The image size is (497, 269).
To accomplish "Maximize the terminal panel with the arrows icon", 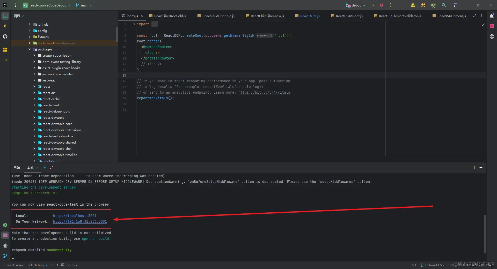I will click(52, 168).
